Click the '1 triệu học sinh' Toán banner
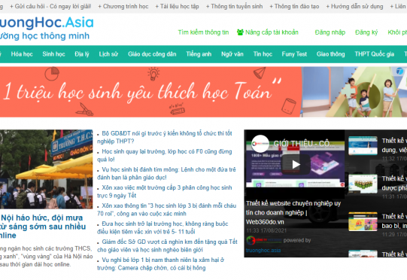 (203, 92)
